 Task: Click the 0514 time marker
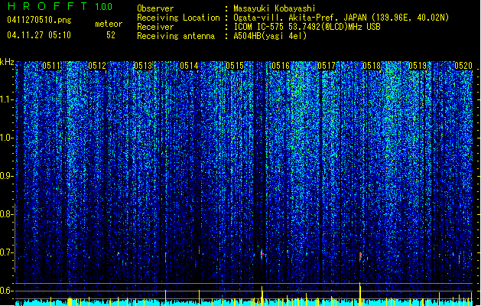189,66
